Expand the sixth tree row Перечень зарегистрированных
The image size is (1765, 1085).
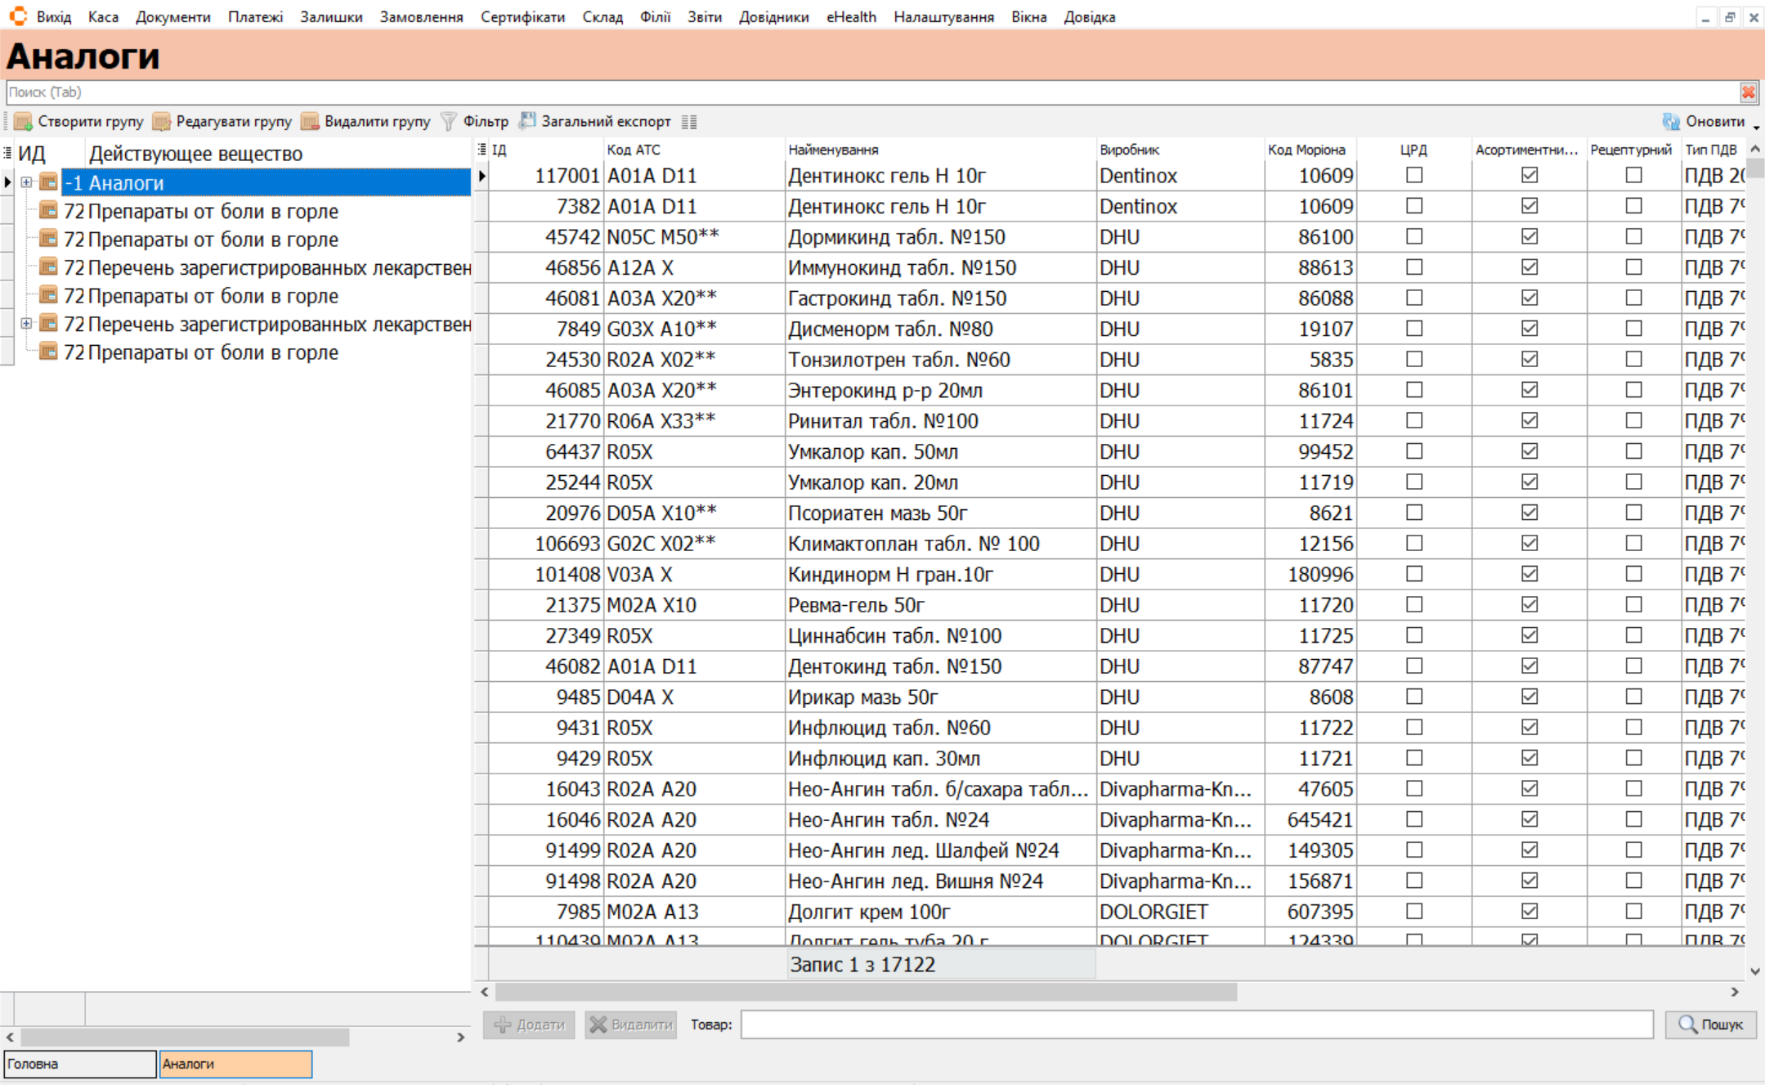[x=26, y=325]
